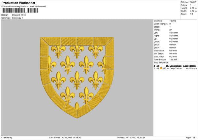
Task: Click the 'Stop Sequence:' label
Action: coord(161,62)
